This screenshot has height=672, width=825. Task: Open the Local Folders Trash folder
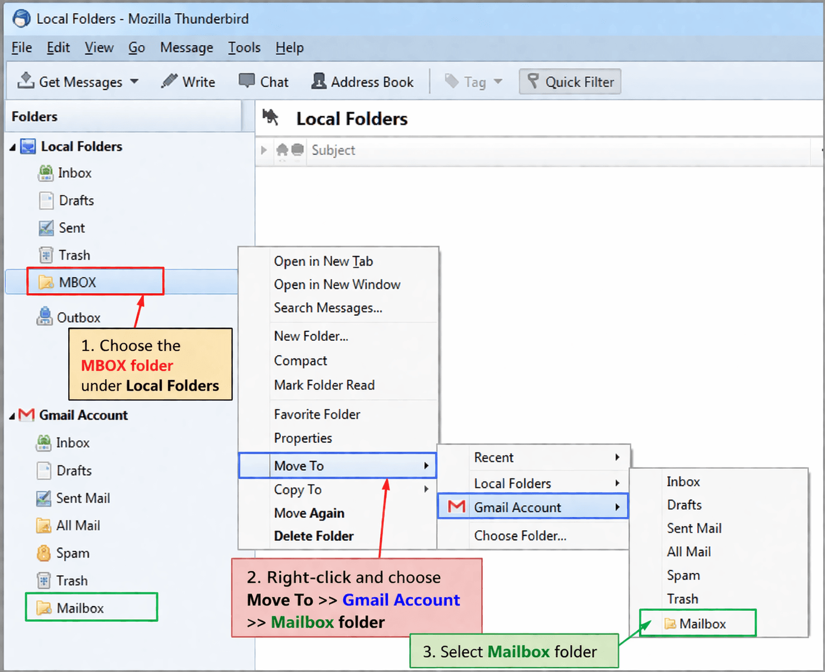pos(74,255)
